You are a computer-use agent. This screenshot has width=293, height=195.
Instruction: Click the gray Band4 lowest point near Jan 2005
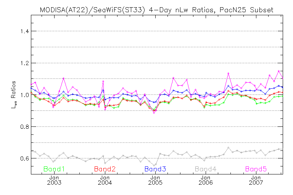point(154,166)
